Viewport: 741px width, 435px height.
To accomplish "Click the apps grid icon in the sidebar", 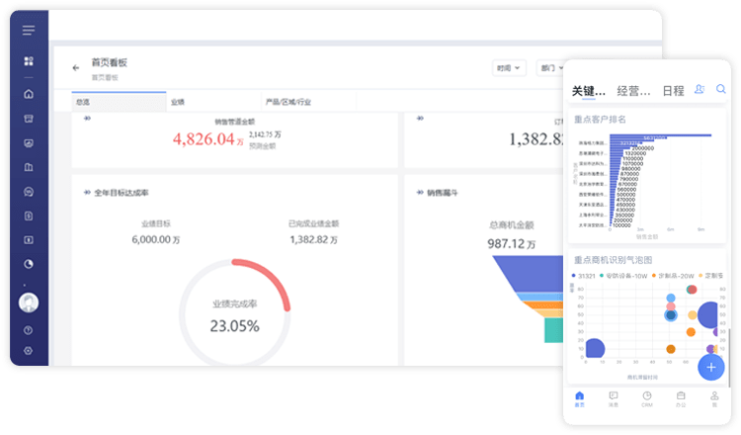I will (x=29, y=61).
